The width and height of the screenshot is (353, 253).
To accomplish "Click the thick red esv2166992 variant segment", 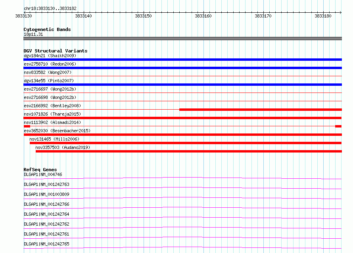I will point(261,110).
